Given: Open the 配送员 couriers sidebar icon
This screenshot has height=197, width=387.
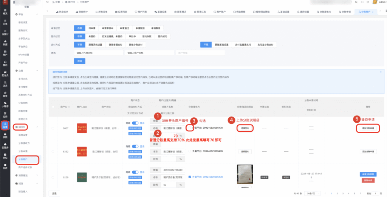Looking at the screenshot, I should click(x=5, y=74).
